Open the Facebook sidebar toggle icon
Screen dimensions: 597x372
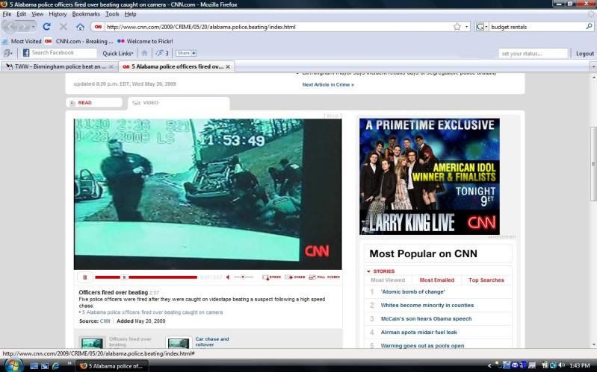(7, 53)
